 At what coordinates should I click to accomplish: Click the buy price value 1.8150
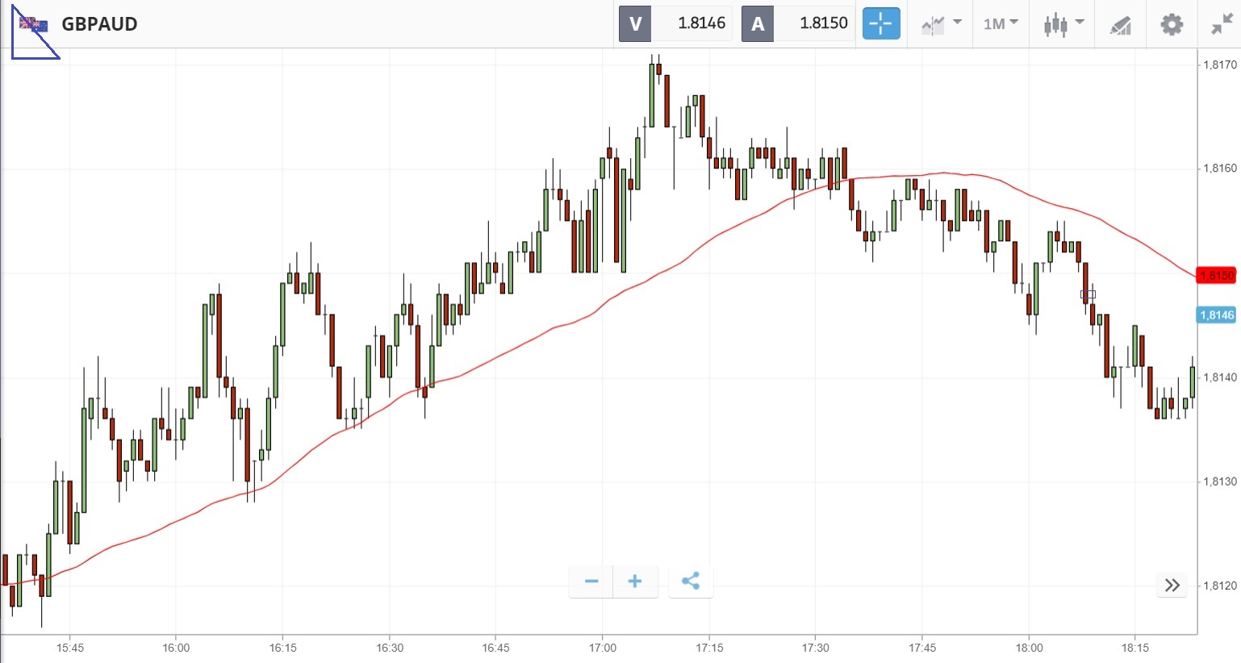[823, 23]
